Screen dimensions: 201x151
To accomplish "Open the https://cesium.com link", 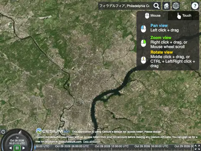I will (70, 142).
